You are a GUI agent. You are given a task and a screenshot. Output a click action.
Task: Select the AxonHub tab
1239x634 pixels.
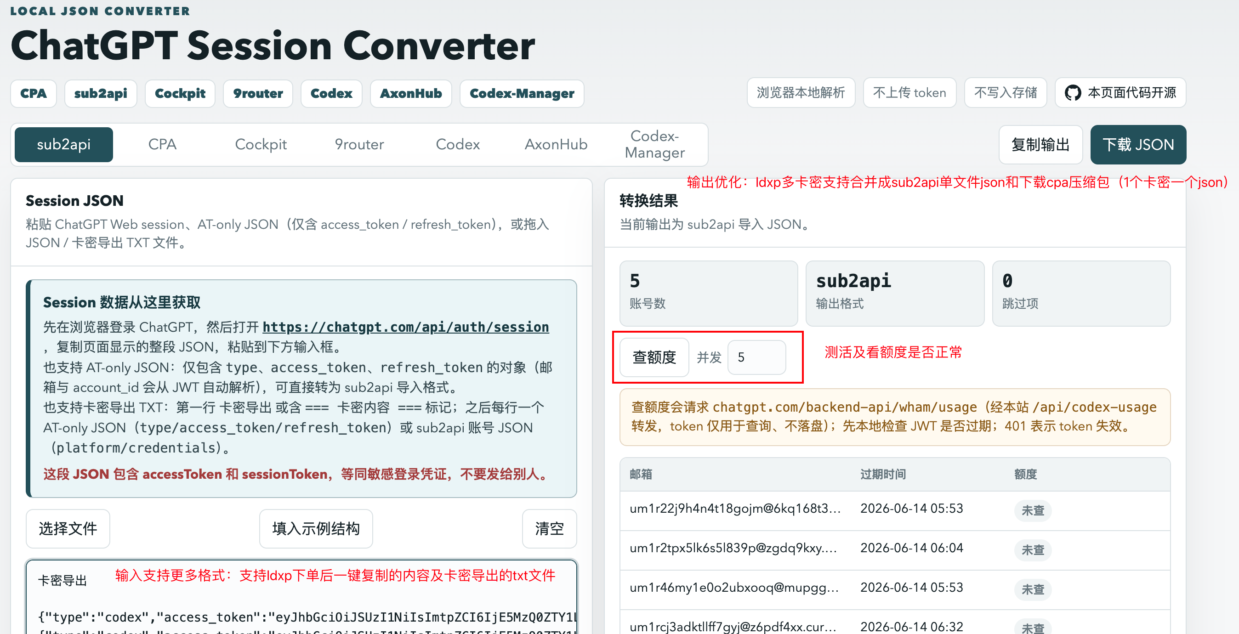(x=556, y=144)
